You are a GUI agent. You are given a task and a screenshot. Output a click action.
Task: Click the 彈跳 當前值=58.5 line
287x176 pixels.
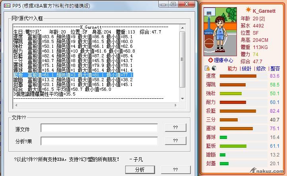(x=73, y=41)
